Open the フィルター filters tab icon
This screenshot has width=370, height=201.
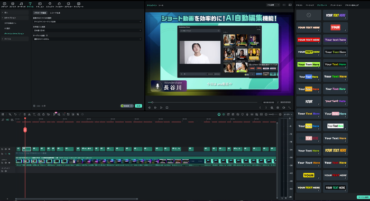click(59, 4)
